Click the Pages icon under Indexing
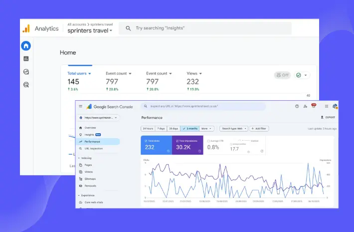The width and height of the screenshot is (354, 232). pos(81,165)
